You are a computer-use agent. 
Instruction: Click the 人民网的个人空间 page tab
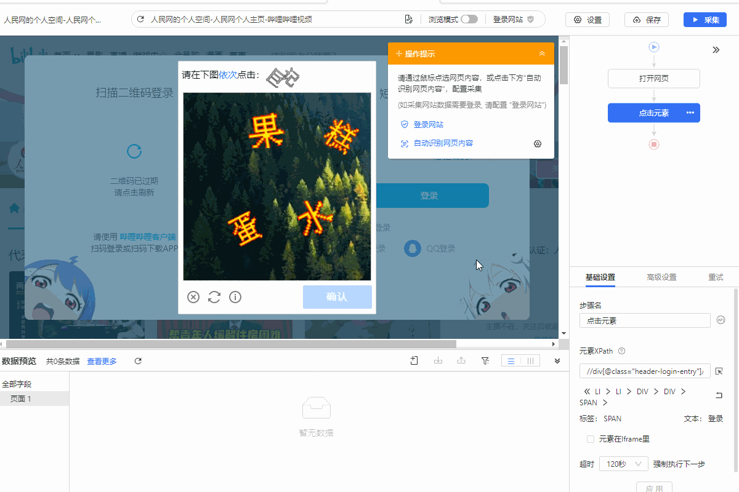(52, 20)
